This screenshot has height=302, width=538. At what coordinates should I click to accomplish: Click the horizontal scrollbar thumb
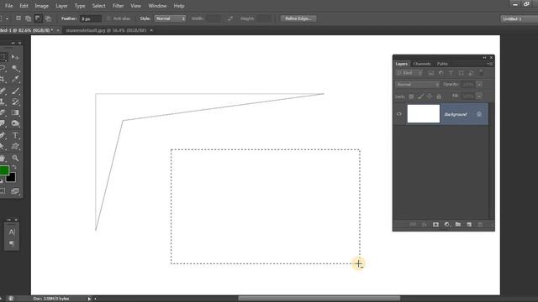click(x=319, y=299)
